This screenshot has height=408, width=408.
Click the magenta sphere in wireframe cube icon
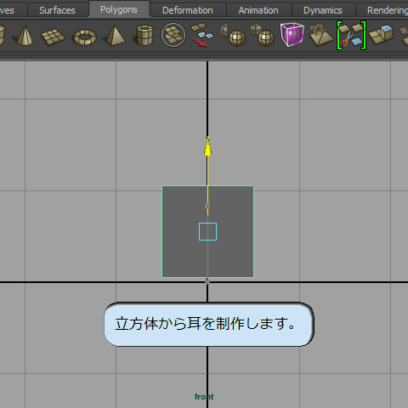[292, 35]
